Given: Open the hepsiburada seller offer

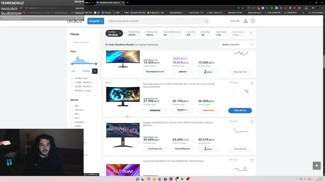Looking at the screenshot, I should (x=208, y=110).
